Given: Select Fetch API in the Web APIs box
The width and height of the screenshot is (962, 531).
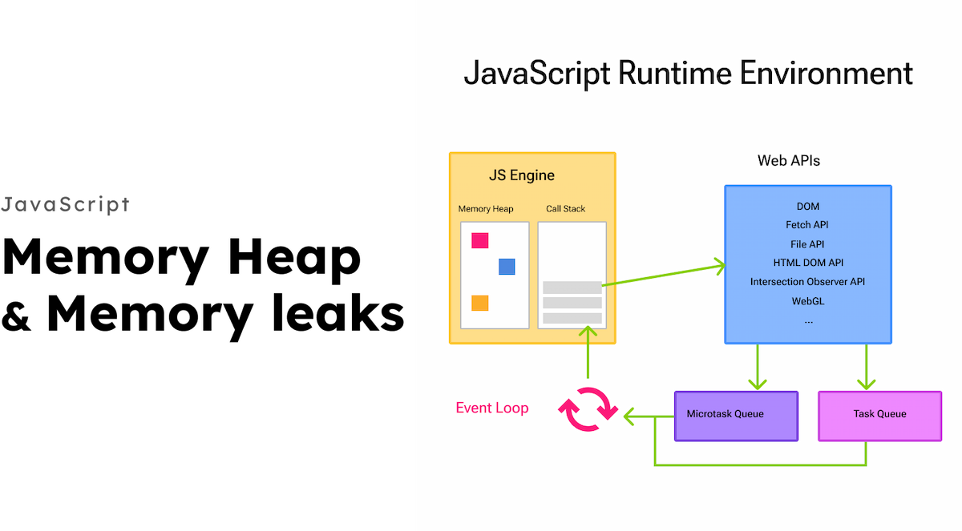Looking at the screenshot, I should click(807, 225).
